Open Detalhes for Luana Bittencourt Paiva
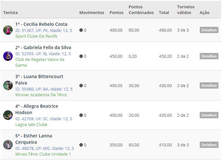 tap(209, 85)
